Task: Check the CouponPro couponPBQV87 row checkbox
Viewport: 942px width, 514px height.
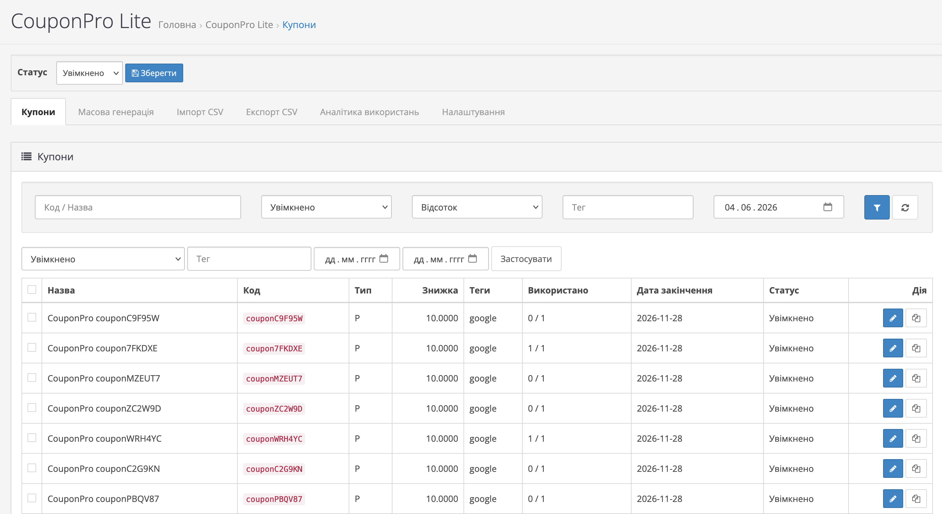Action: (x=32, y=498)
